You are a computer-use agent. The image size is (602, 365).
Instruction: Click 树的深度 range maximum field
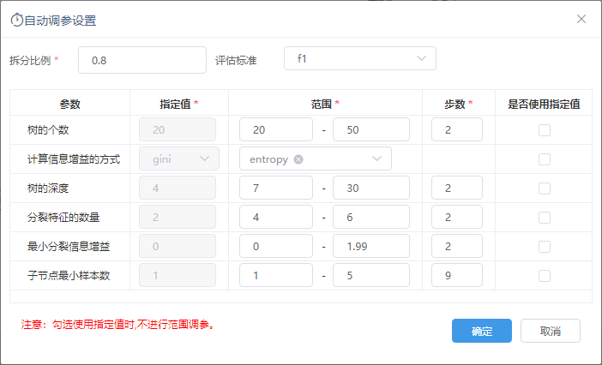(x=371, y=188)
